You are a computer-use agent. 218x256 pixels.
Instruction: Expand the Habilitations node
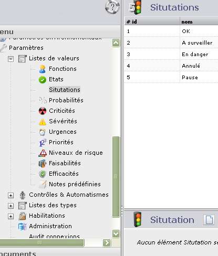(11, 216)
